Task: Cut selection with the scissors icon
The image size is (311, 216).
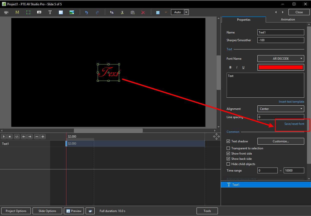Action: coord(122,12)
